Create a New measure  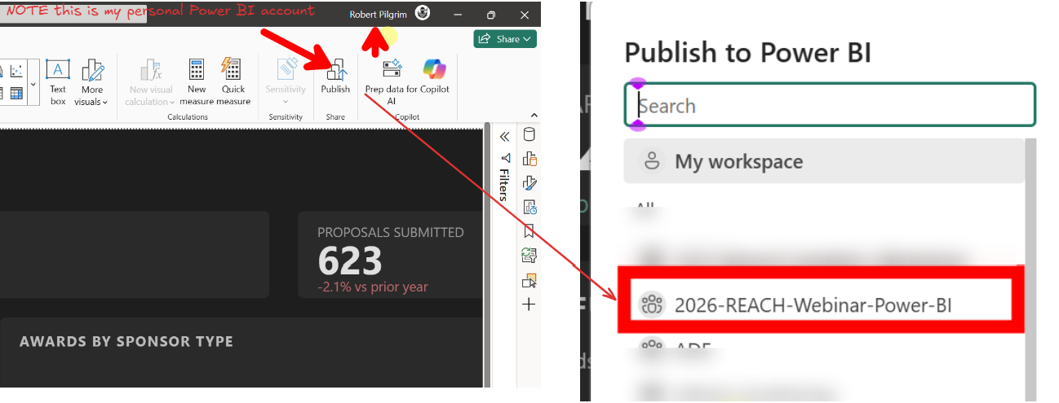(197, 81)
